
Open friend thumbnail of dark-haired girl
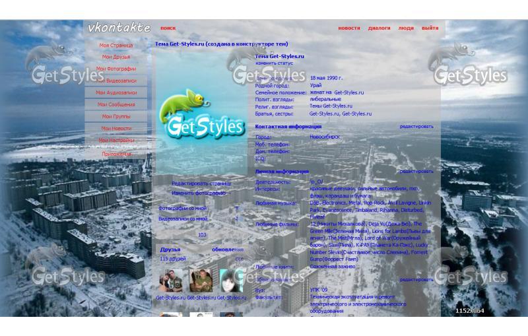click(x=232, y=281)
